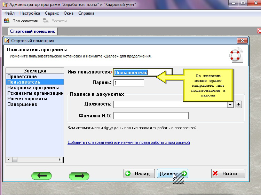Open the Справка menu
Screen dimensions: 261x195
point(86,13)
